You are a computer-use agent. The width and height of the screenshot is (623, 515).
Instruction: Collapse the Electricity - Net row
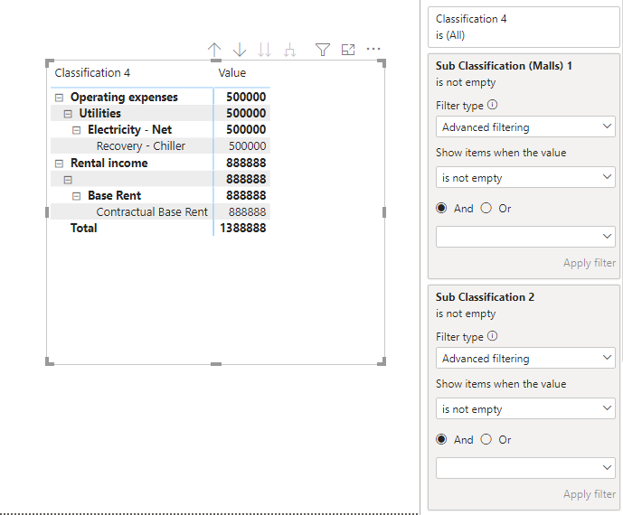click(x=76, y=130)
